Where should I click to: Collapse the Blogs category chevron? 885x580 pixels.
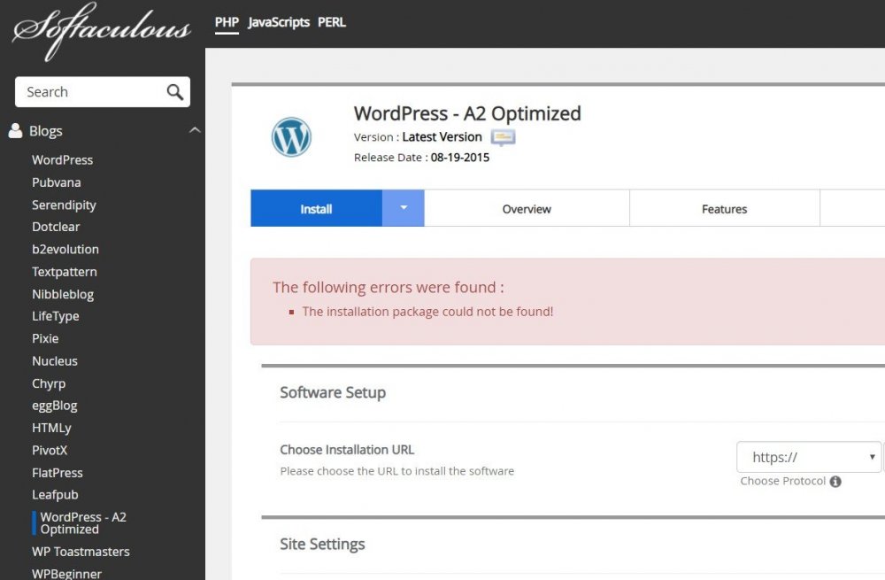point(195,131)
